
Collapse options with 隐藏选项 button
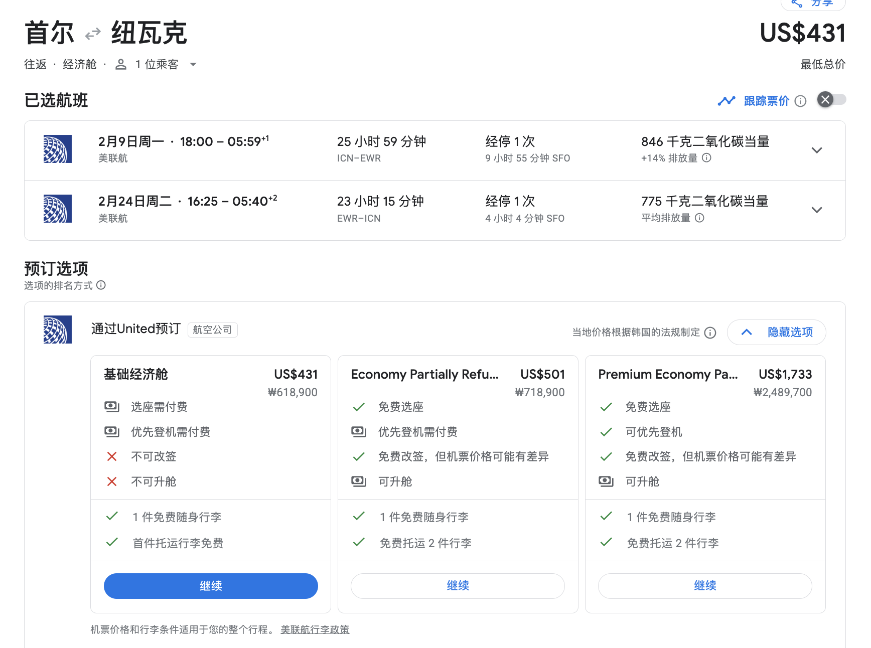point(776,332)
